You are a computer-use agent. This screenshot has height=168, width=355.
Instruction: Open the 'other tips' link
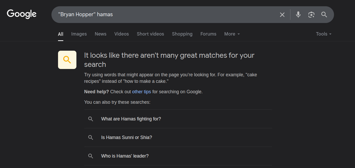tap(142, 92)
